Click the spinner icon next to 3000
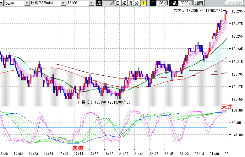The width and height of the screenshot is (245, 157). pos(191,3)
